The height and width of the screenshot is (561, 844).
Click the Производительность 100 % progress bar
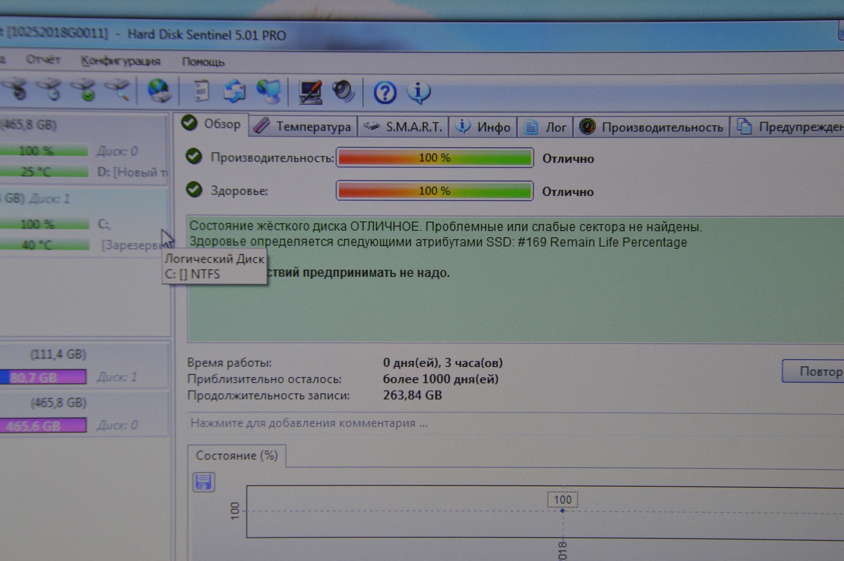[x=434, y=157]
